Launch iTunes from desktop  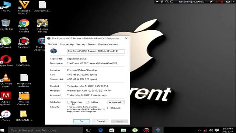click(6, 116)
